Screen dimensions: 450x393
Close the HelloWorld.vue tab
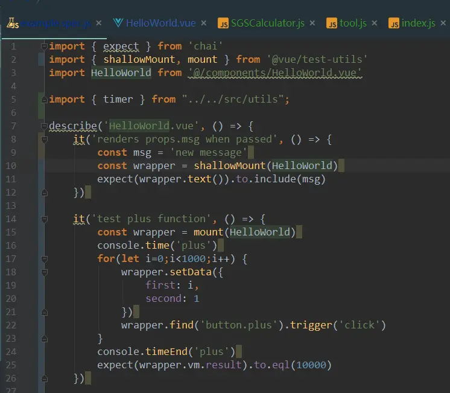pyautogui.click(x=204, y=23)
